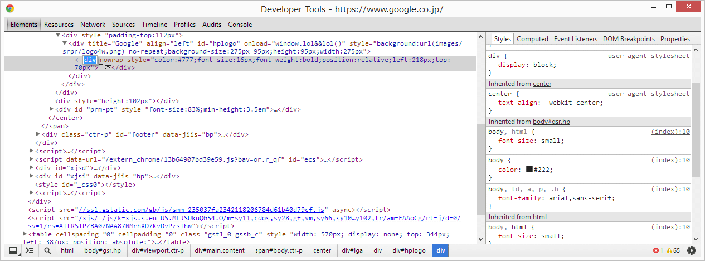Open the DOM Breakpoints sidebar tab
Image resolution: width=705 pixels, height=261 pixels.
[629, 39]
